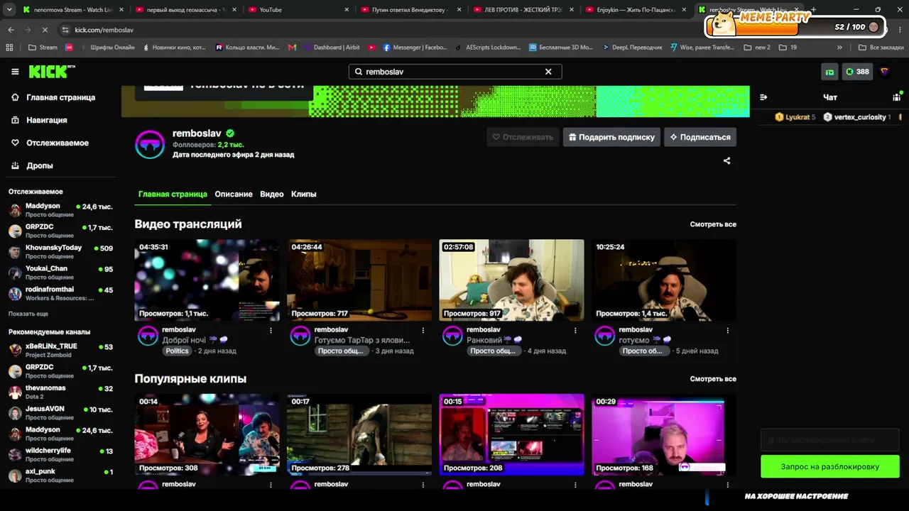The width and height of the screenshot is (909, 511).
Task: Open the Stream bookmarks folder
Action: [43, 48]
